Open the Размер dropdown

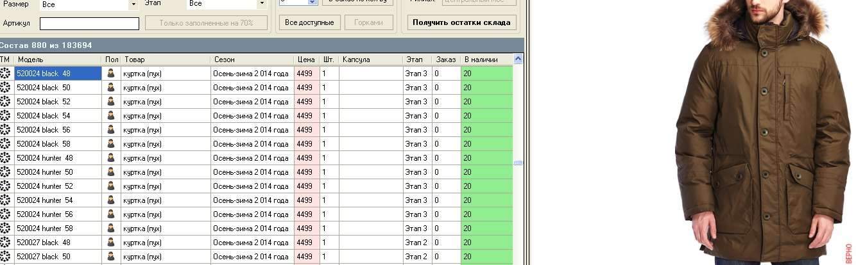[133, 4]
